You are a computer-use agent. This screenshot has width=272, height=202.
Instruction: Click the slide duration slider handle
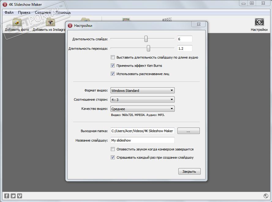tap(146, 39)
